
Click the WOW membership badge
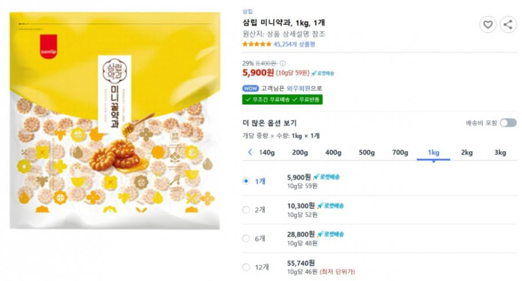click(250, 88)
